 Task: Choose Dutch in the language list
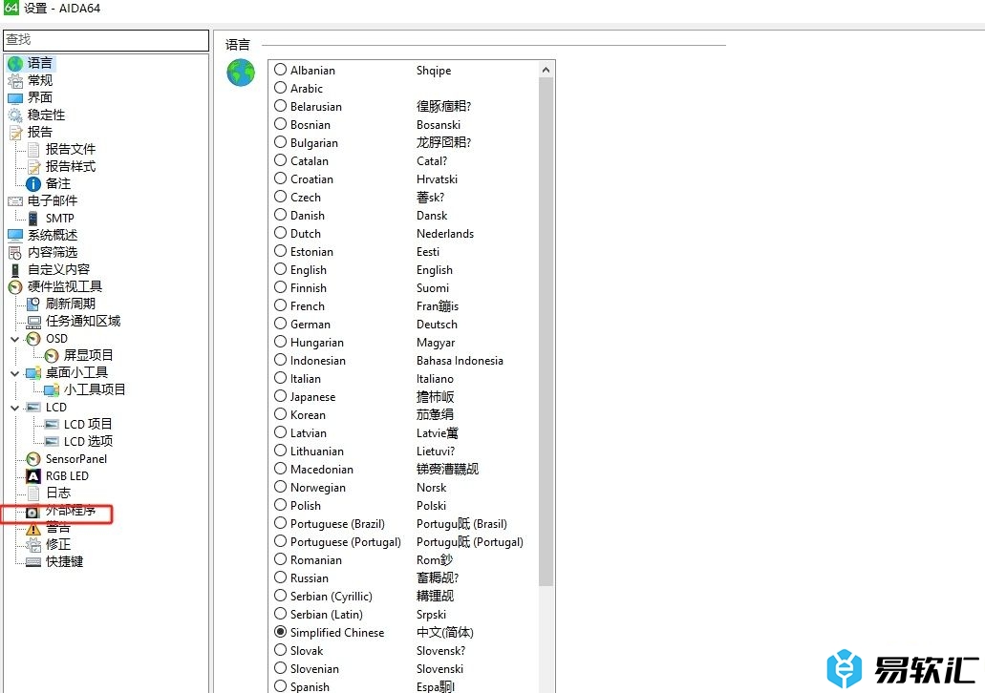pyautogui.click(x=280, y=233)
